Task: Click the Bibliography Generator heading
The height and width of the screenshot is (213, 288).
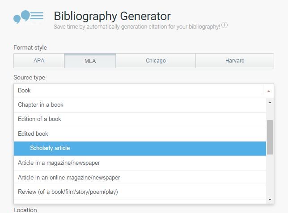Action: tap(112, 16)
